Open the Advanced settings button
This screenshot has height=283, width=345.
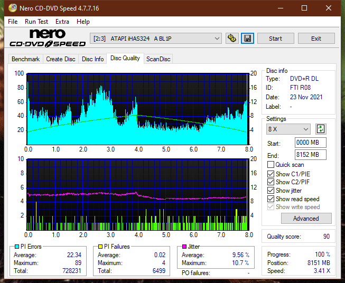pos(306,219)
